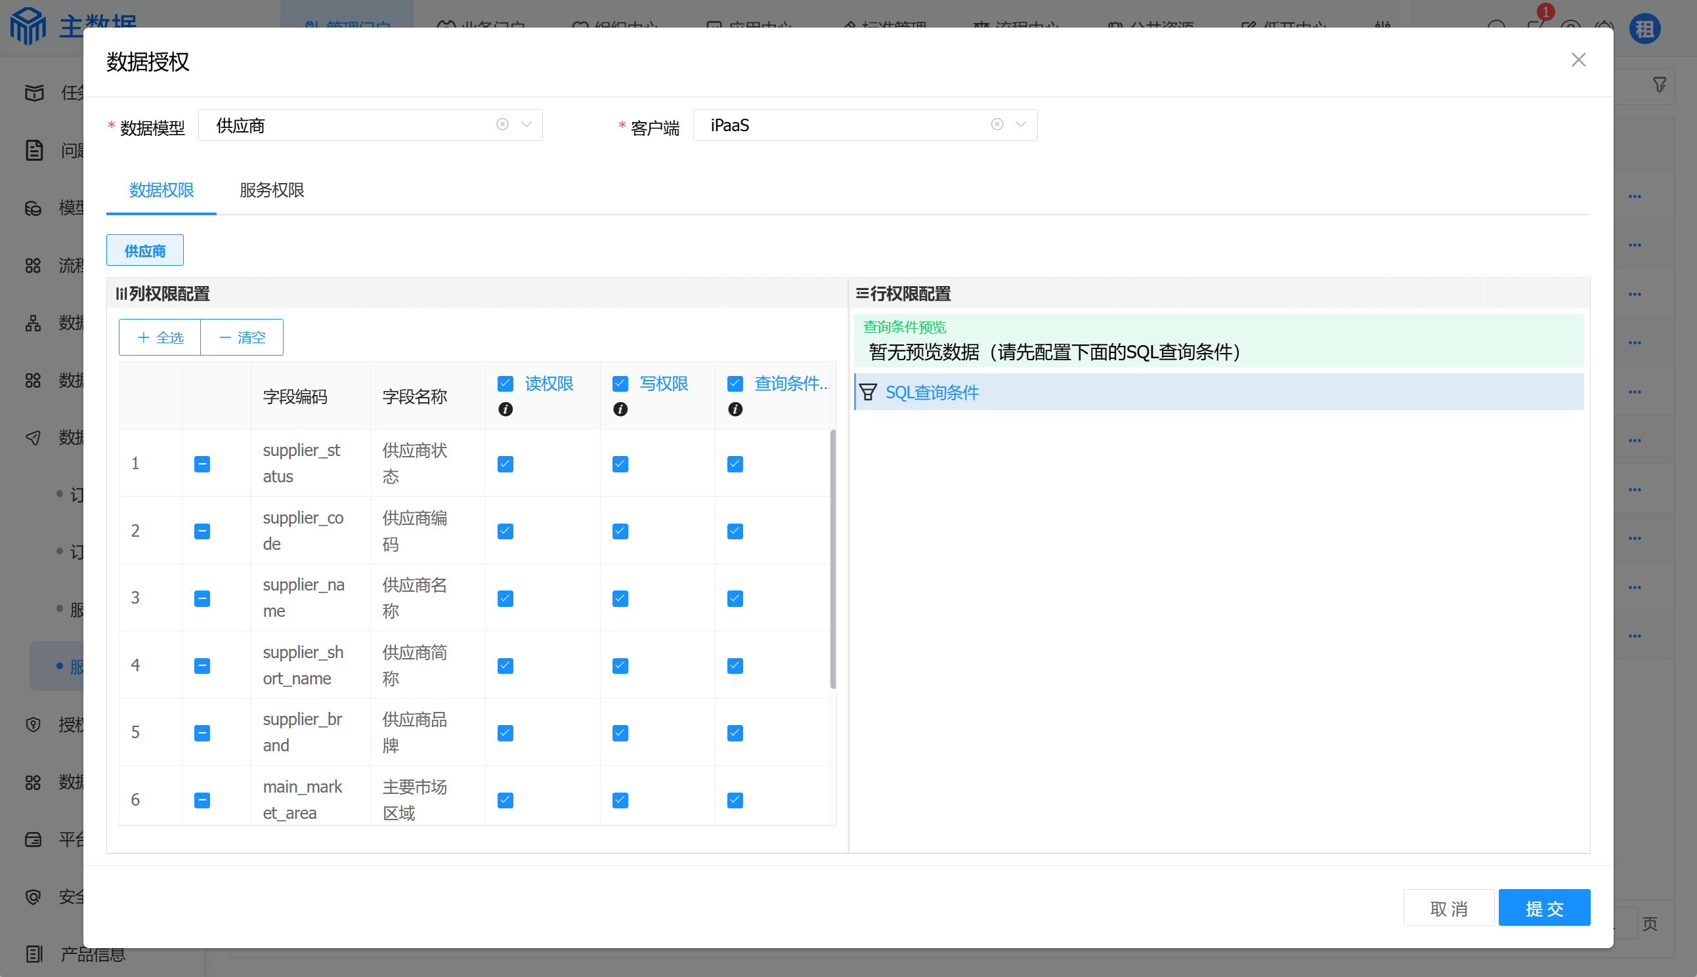Click the SQL查询条件 filter funnel icon
This screenshot has width=1697, height=977.
[x=868, y=392]
